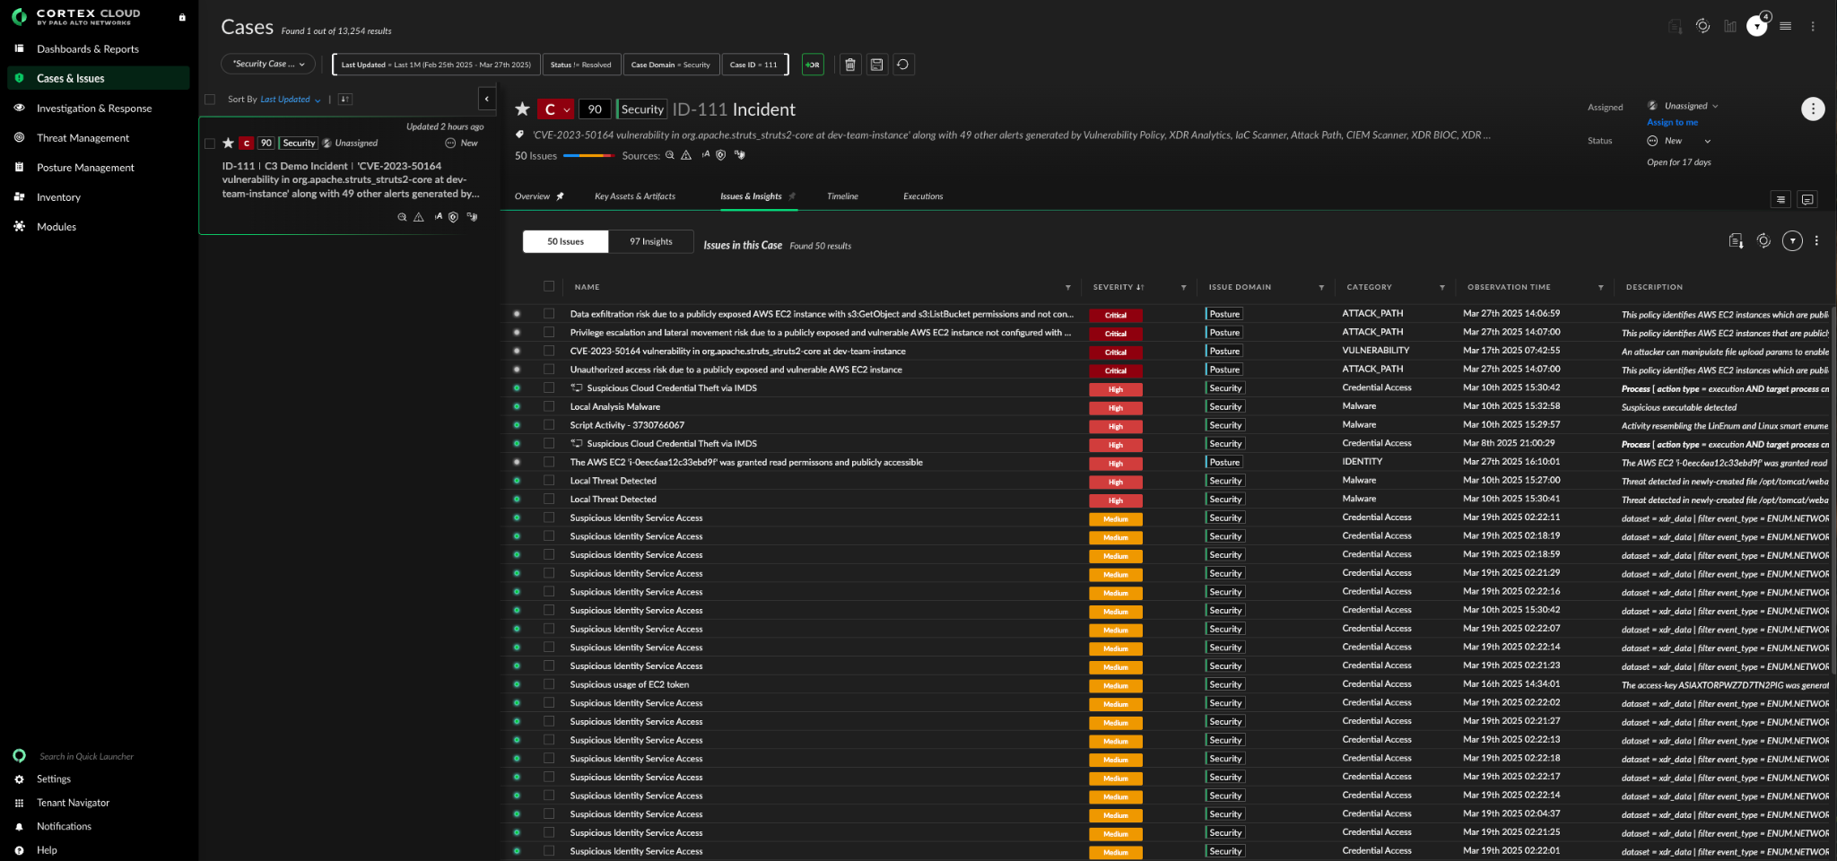Open Help from the sidebar
Image resolution: width=1837 pixels, height=861 pixels.
(x=47, y=850)
